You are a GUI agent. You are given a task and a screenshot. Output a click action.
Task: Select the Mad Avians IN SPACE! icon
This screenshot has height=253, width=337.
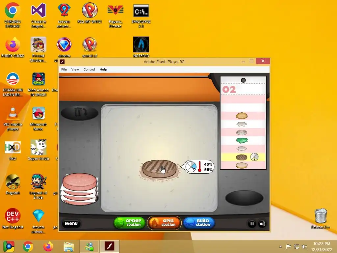coord(38,84)
